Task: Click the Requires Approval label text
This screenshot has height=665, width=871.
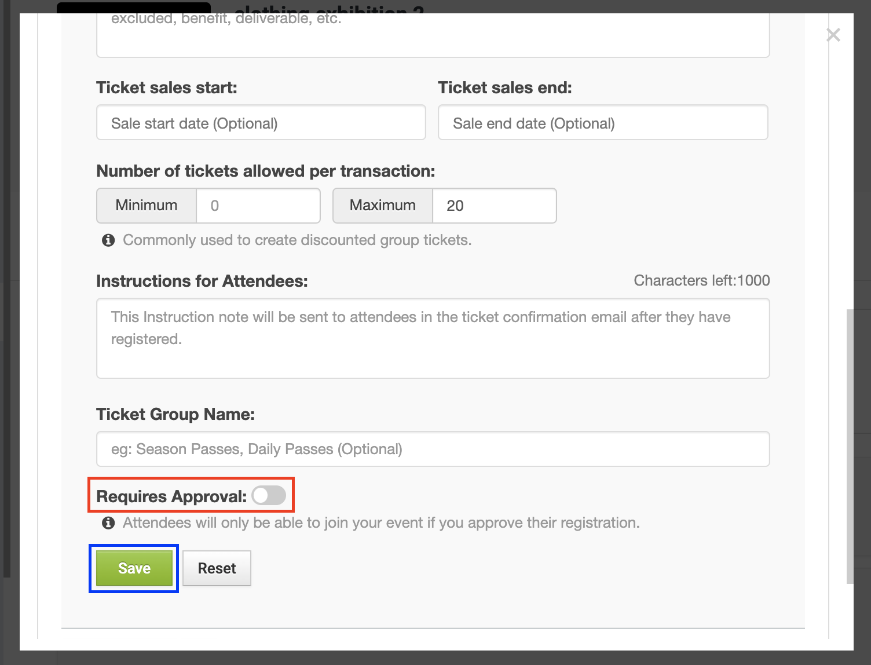Action: [x=171, y=496]
